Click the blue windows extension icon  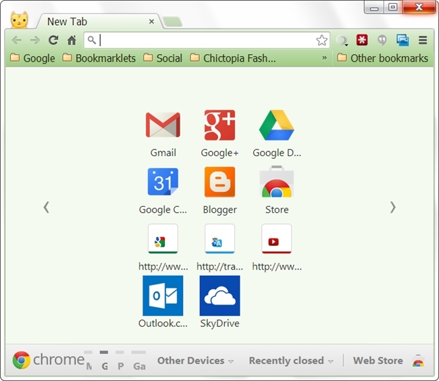[x=403, y=40]
